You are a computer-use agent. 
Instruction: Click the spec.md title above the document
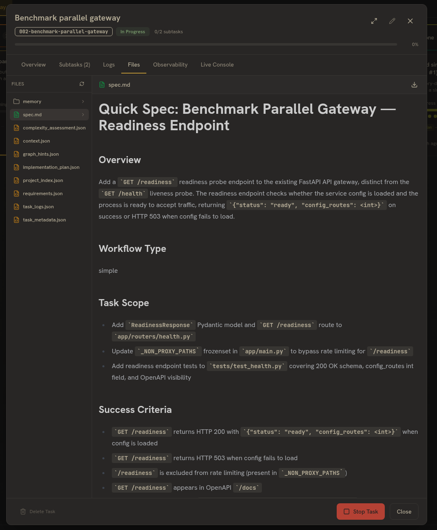(x=119, y=85)
